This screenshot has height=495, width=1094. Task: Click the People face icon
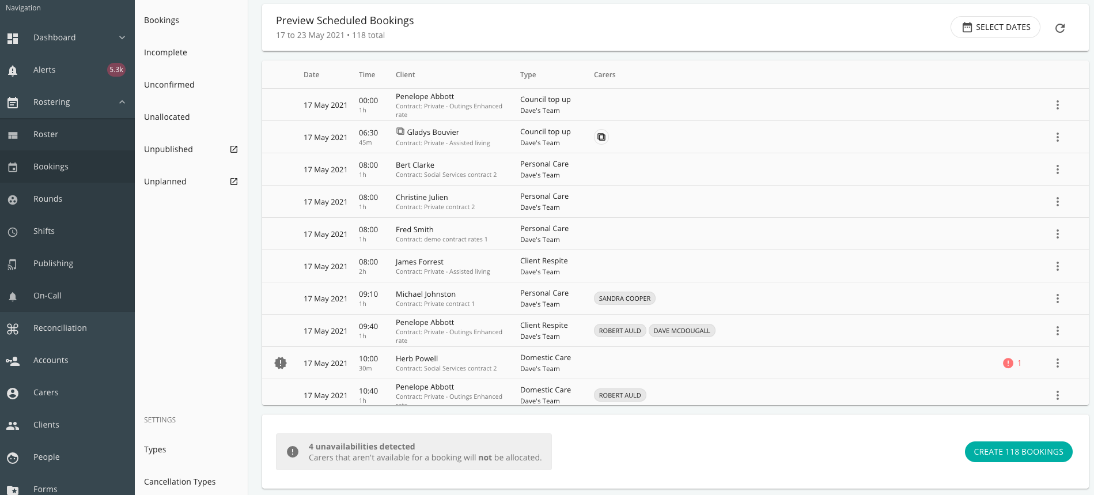coord(13,458)
